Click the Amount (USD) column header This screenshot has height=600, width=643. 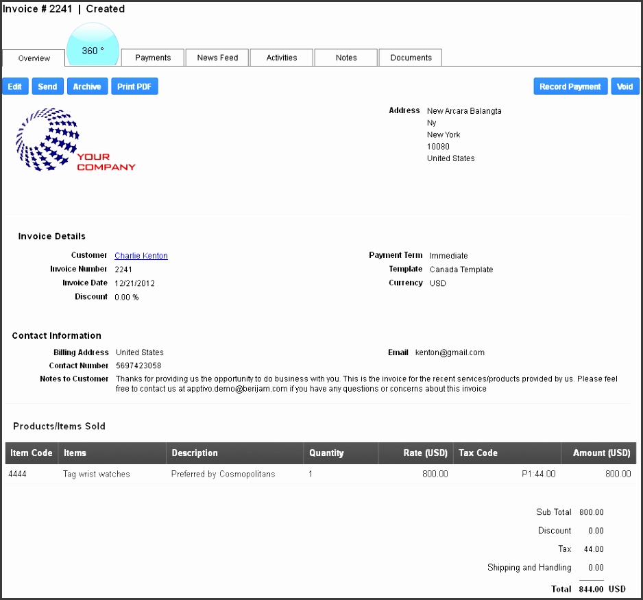600,453
